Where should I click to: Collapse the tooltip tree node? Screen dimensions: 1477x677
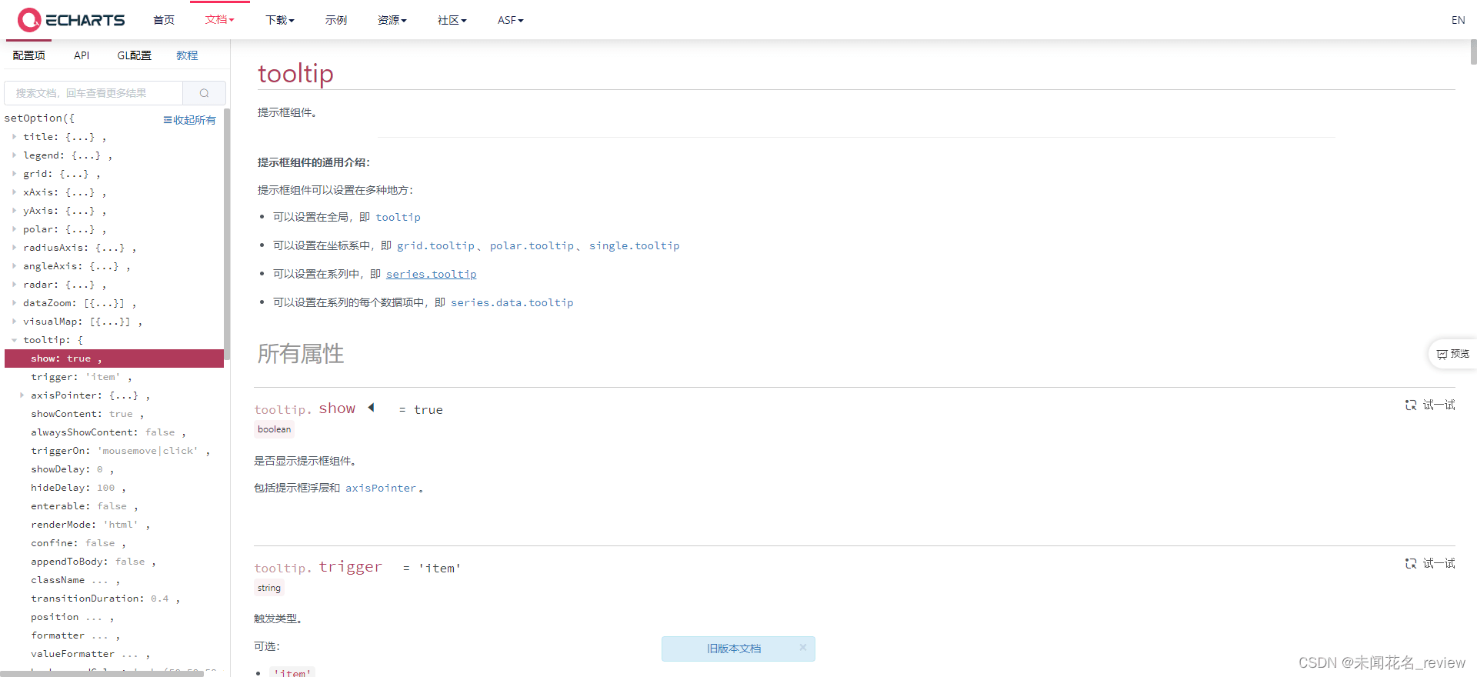[15, 340]
